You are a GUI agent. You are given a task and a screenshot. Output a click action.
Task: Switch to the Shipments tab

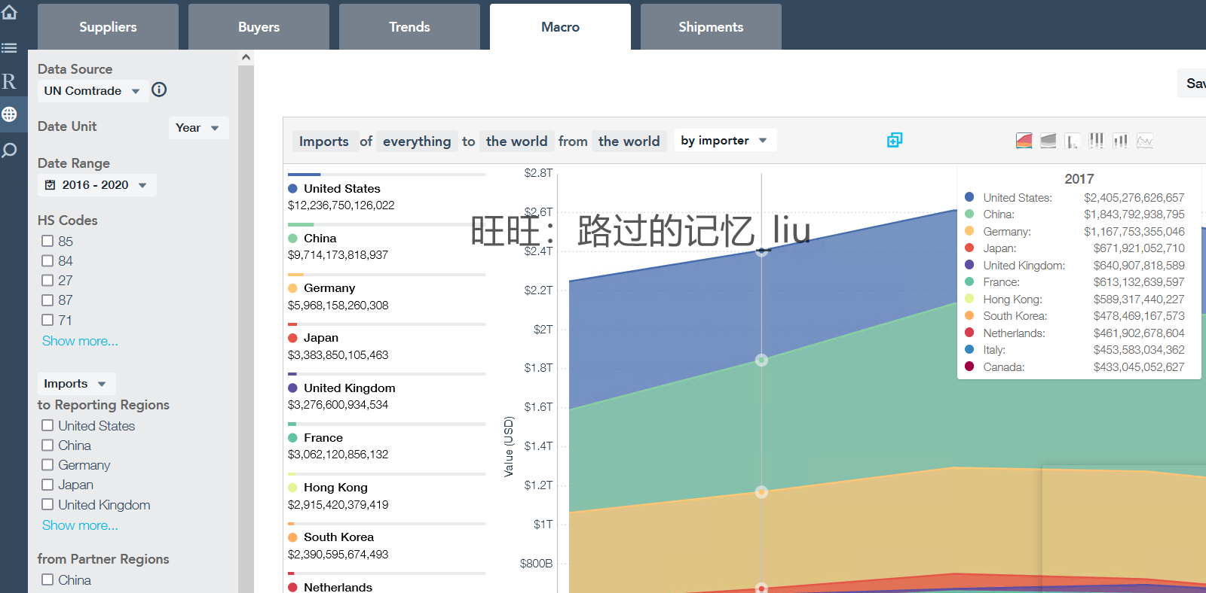(x=711, y=27)
